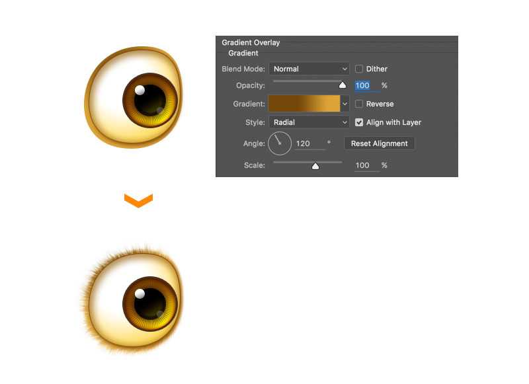529x384 pixels.
Task: Click the brown iris of upper eye
Action: point(150,100)
